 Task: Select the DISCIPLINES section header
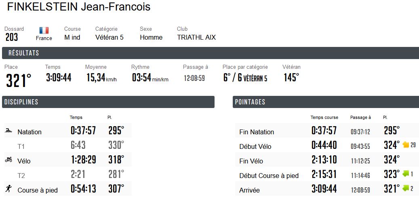click(108, 102)
